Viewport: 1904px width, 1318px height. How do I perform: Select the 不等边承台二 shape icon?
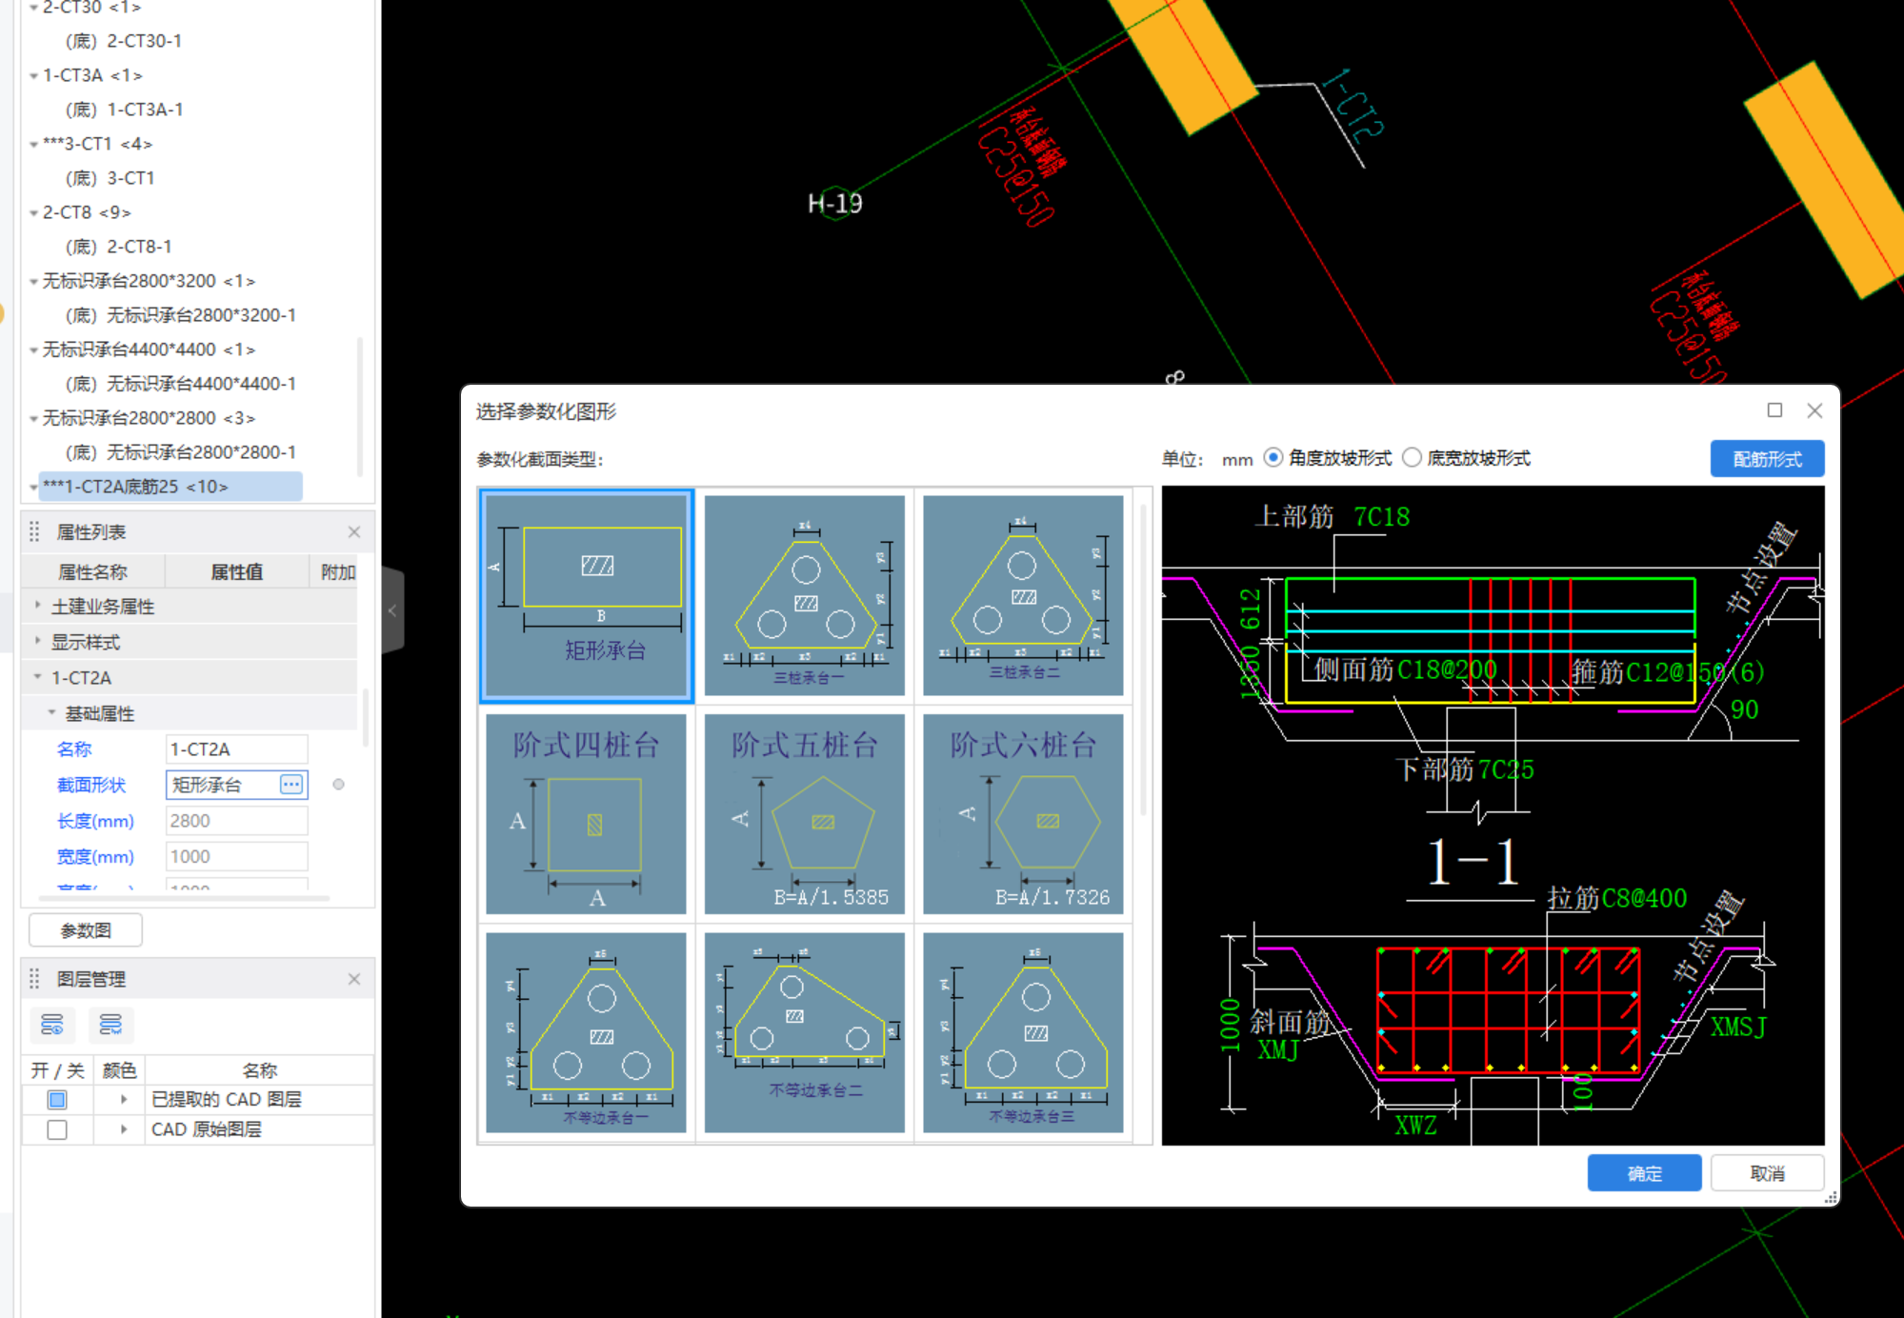pyautogui.click(x=805, y=1032)
